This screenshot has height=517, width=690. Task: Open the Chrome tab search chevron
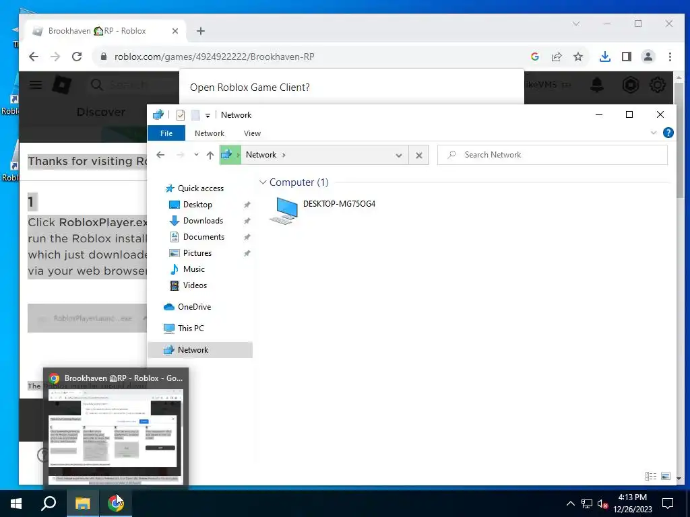tap(576, 24)
